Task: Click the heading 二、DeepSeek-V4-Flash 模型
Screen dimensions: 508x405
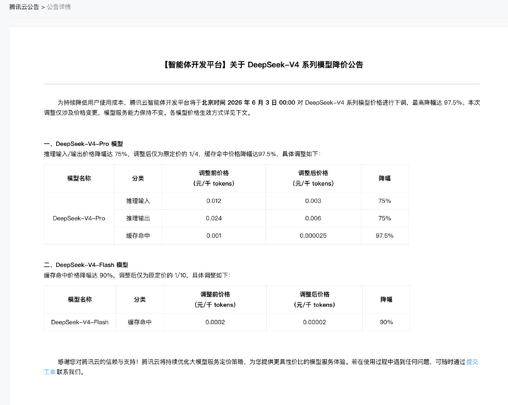Action: [86, 265]
